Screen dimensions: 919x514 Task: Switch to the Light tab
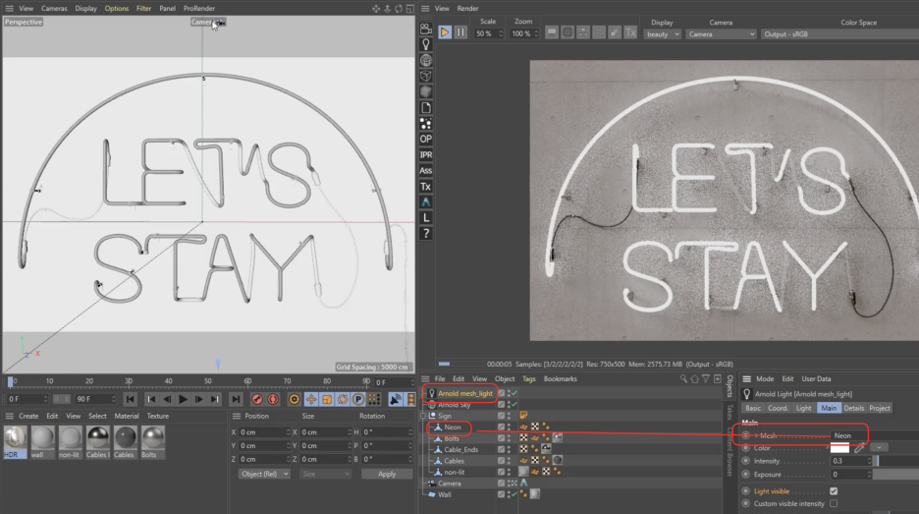coord(803,408)
